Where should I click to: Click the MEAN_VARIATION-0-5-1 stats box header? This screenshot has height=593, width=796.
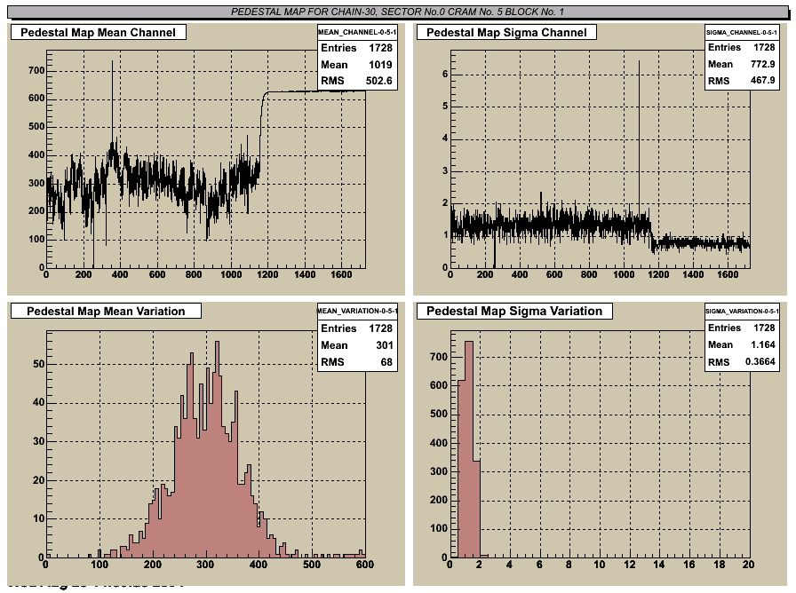coord(357,311)
